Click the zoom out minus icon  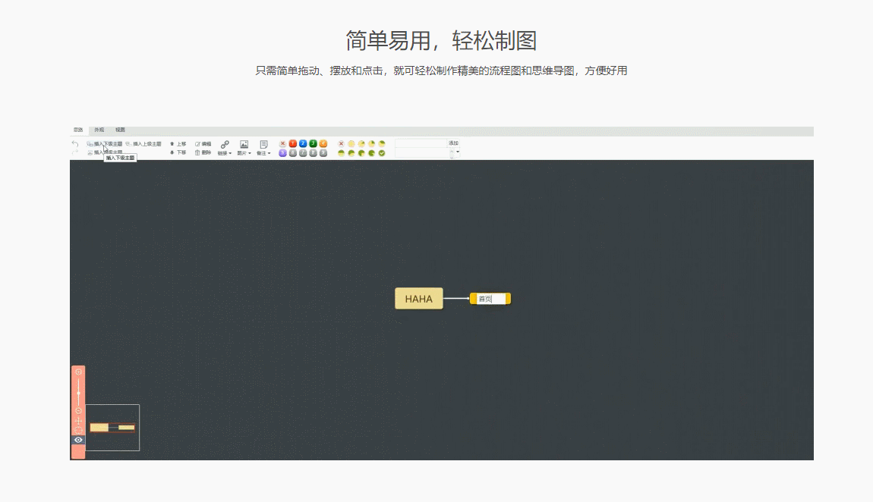(x=78, y=411)
